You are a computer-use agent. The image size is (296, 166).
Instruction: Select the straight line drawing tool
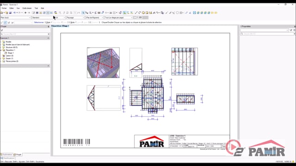pos(136,13)
